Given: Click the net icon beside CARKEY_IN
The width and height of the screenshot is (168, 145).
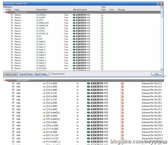Looking at the screenshot, I should coord(37,26).
